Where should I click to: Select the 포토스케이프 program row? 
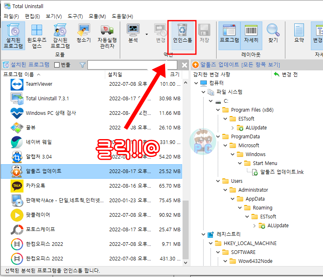(x=91, y=229)
